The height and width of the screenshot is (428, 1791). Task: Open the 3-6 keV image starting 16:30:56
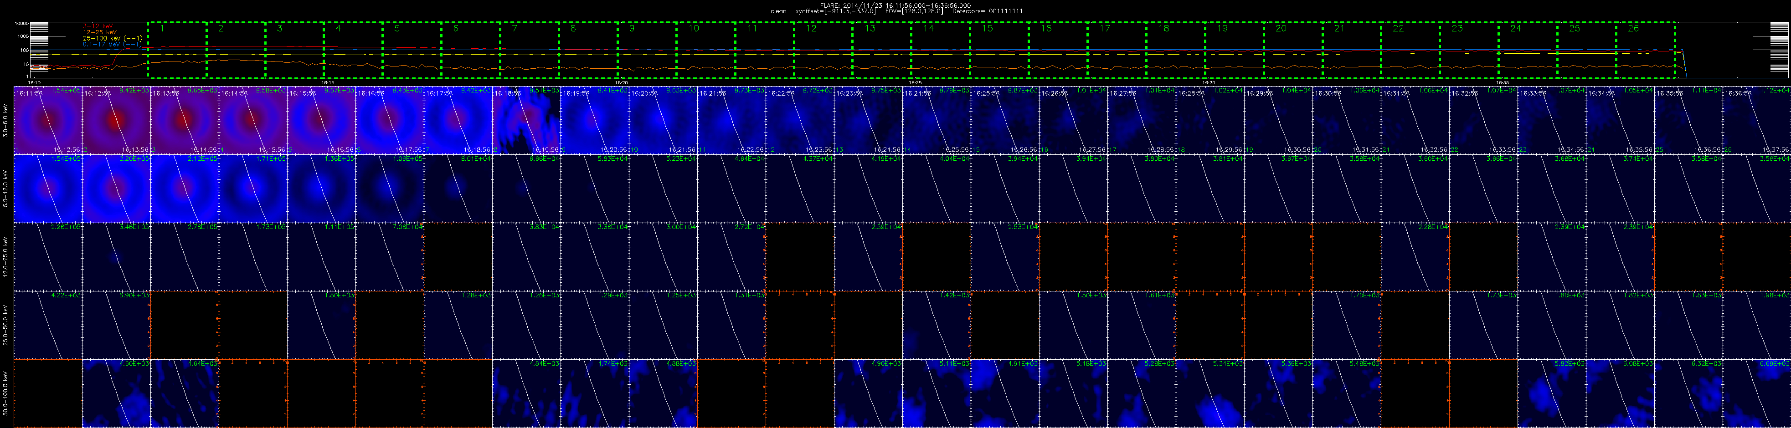point(1348,120)
